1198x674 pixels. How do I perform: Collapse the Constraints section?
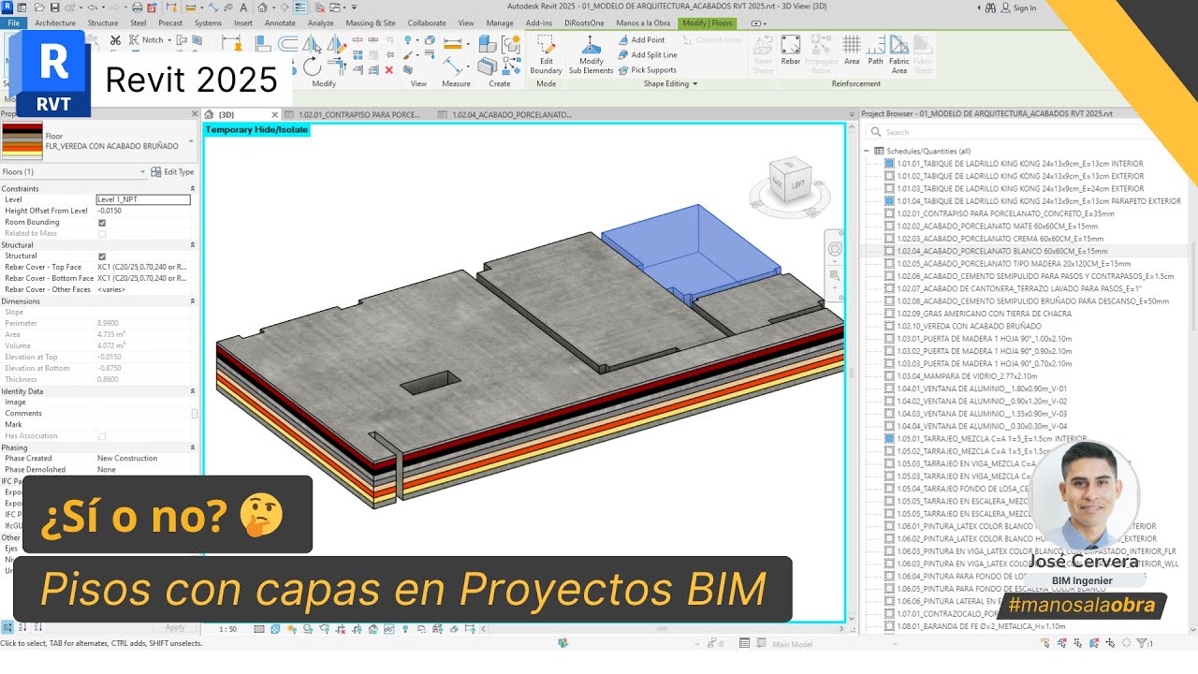(x=193, y=188)
